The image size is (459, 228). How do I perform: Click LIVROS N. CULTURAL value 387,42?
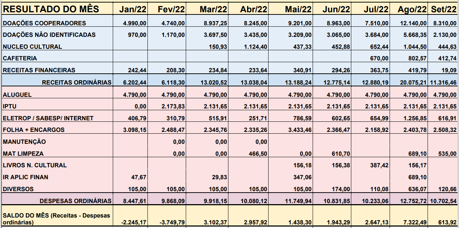(x=379, y=165)
